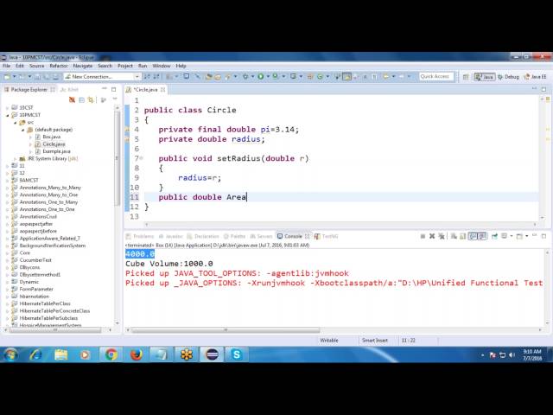Open Chrome from taskbar
The image size is (553, 415).
tap(111, 354)
